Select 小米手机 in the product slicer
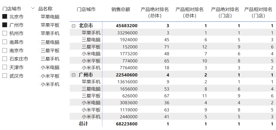This screenshot has width=276, height=130. [50, 84]
